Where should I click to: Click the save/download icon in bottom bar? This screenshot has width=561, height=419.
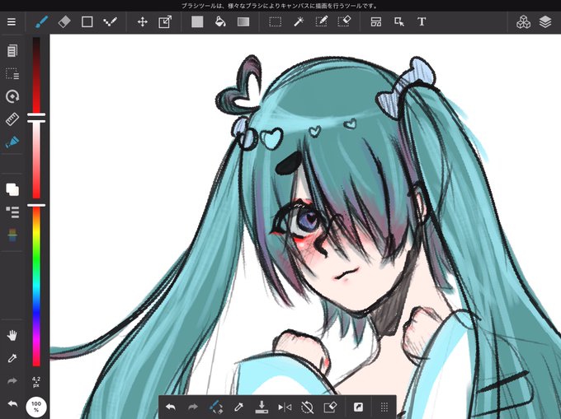262,407
